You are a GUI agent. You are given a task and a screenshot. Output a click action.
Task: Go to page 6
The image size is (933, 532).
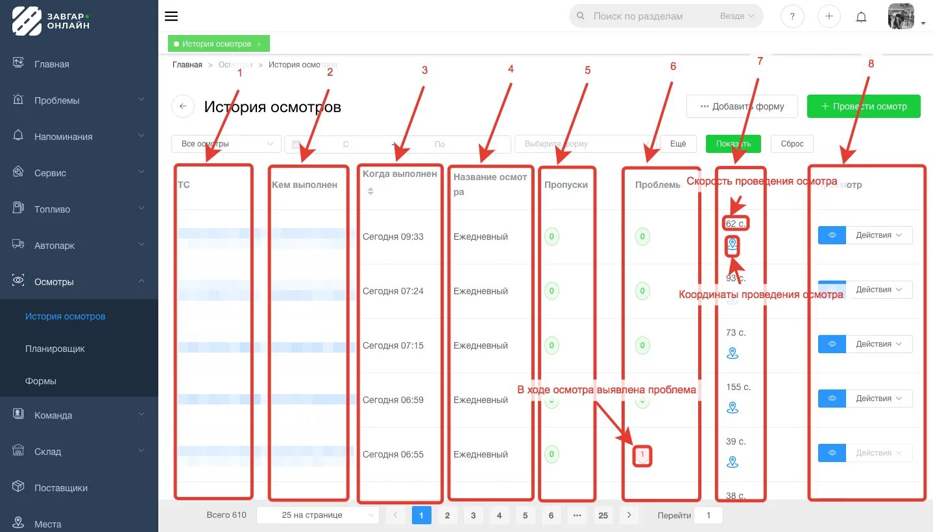[551, 516]
